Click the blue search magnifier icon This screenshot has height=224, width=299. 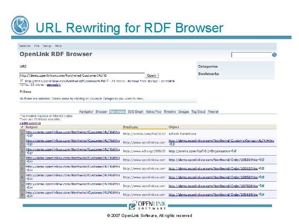point(274,55)
